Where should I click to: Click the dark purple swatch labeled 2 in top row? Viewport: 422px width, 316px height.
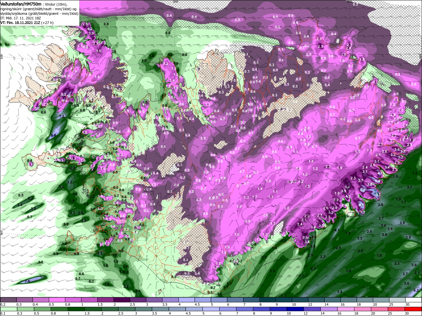pyautogui.click(x=122, y=300)
